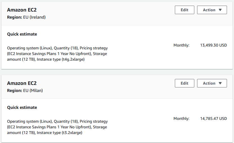Click the down arrow icon in Ireland's Action button
234x143 pixels.
click(x=220, y=10)
